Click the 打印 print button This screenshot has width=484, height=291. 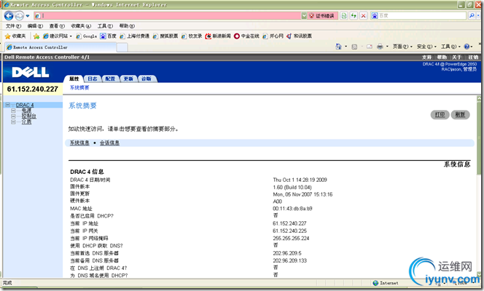pos(440,114)
